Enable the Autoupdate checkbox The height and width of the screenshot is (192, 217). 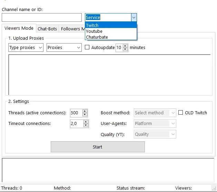(87, 47)
